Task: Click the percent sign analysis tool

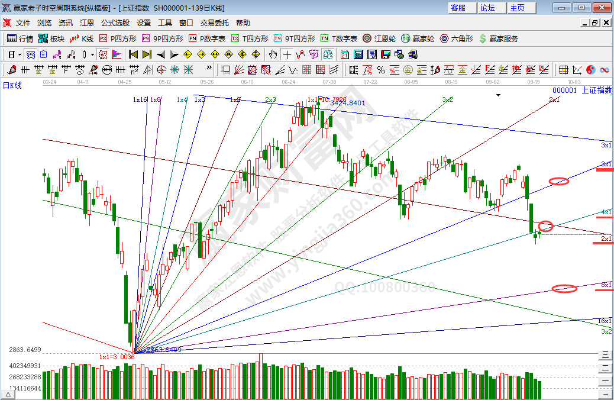Action: 380,70
